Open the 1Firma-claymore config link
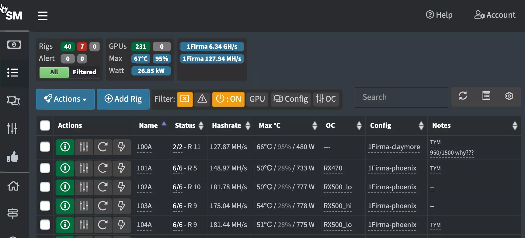The height and width of the screenshot is (238, 525). [394, 147]
